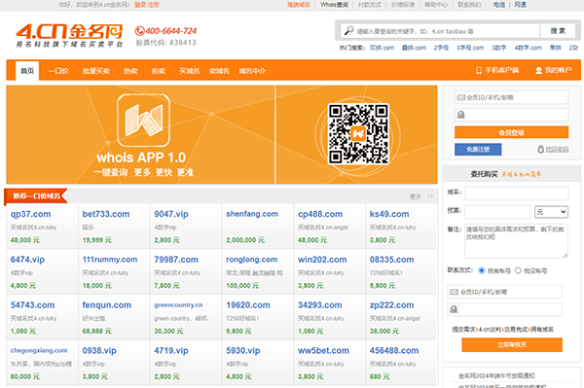Open the 一口价 menu item
The height and width of the screenshot is (388, 584).
(x=58, y=71)
